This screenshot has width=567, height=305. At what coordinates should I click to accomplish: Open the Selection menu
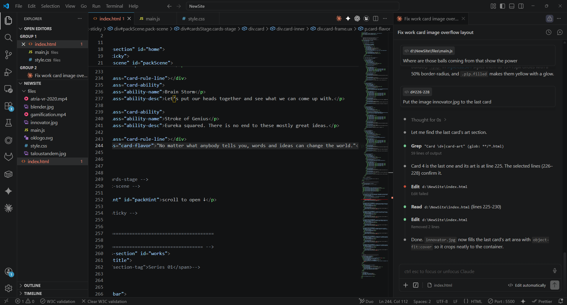(50, 6)
